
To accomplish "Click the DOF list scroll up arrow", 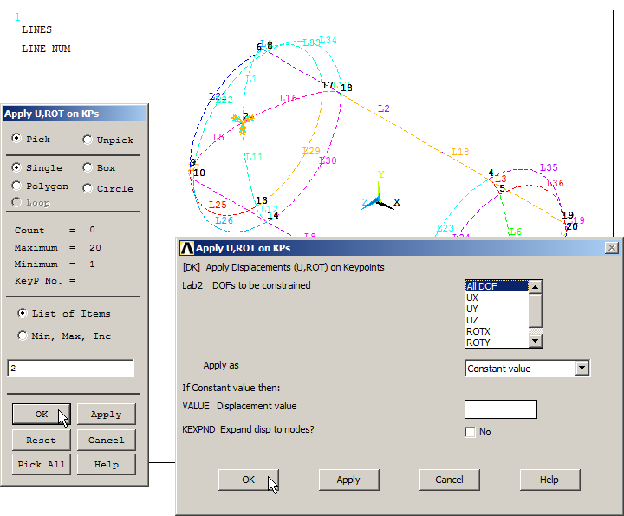I will (536, 287).
